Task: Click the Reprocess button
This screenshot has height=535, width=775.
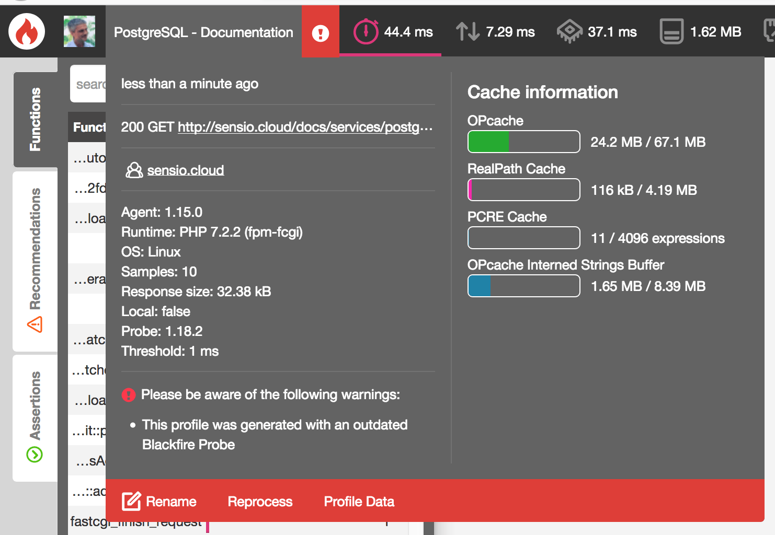Action: pyautogui.click(x=260, y=501)
